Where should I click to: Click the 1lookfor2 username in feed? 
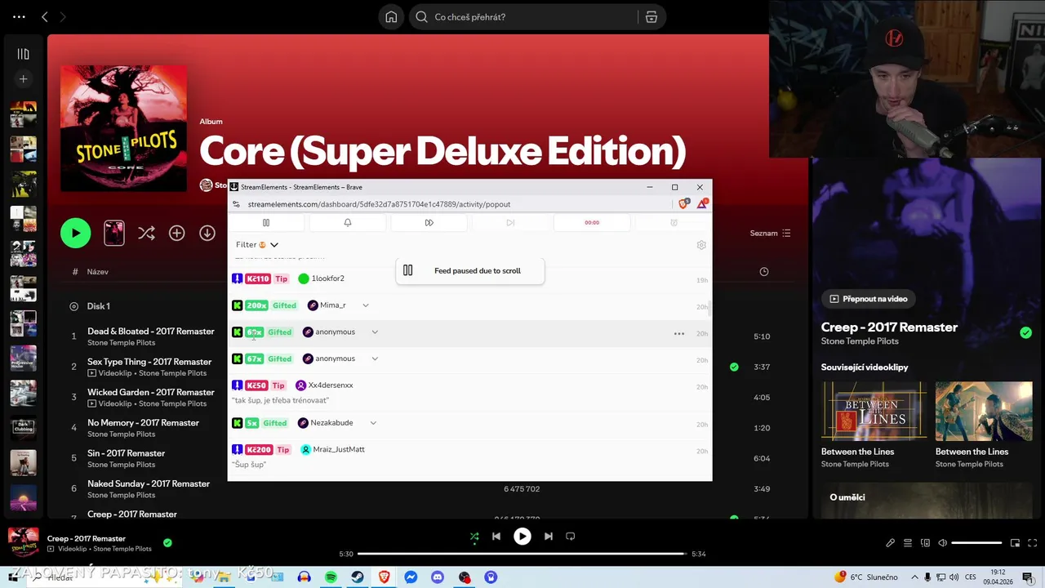pos(327,278)
